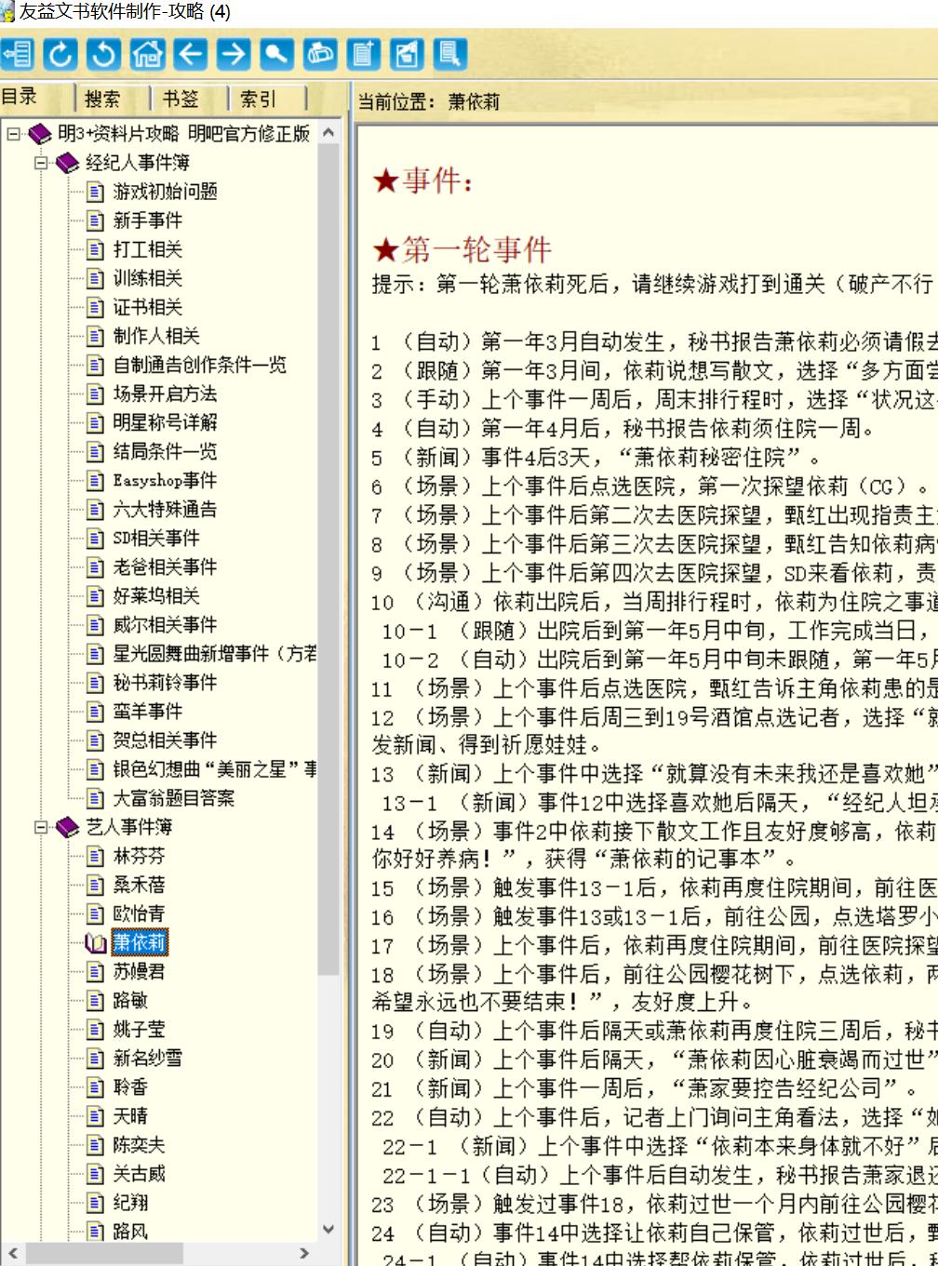Click the select text cursor icon
This screenshot has width=938, height=1266.
450,54
